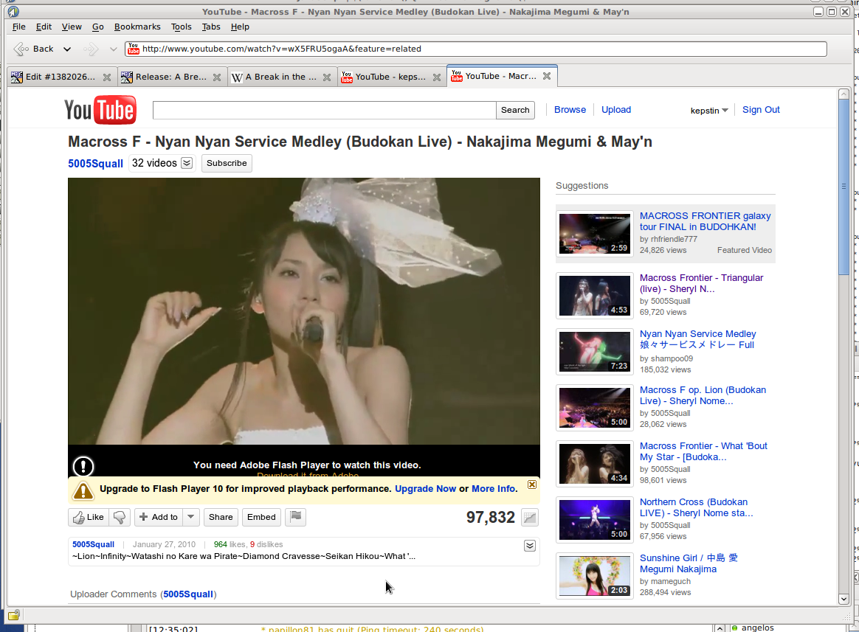Open video statistics chart icon
The image size is (859, 632).
tap(529, 518)
